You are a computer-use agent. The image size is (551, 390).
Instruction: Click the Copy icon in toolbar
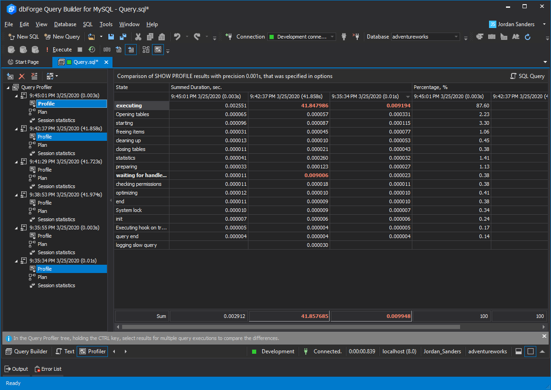point(150,37)
